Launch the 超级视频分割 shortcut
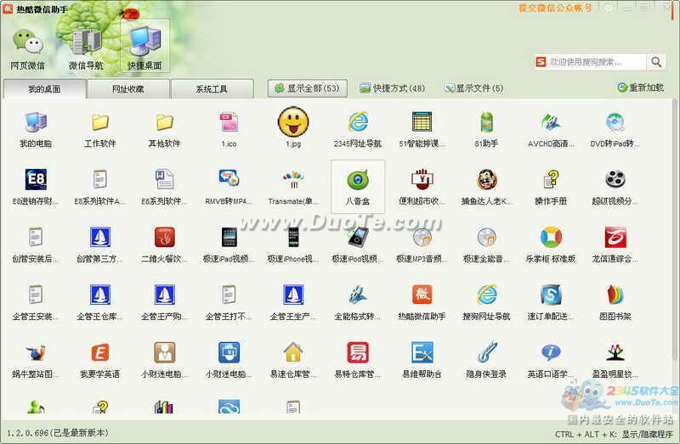The width and height of the screenshot is (680, 444). coord(615,187)
